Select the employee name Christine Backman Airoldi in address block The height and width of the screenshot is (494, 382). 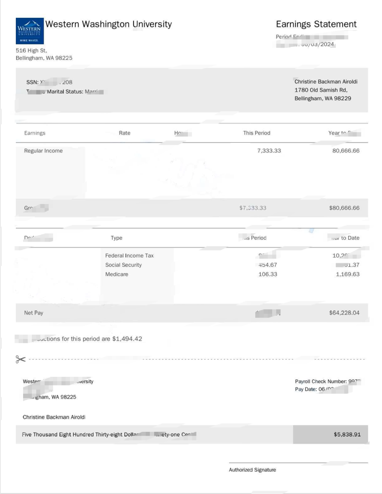click(326, 82)
